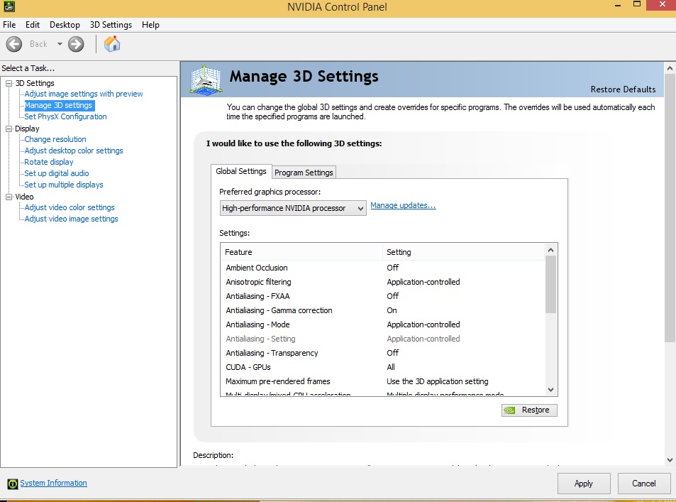Switch to the Global Settings tab
This screenshot has width=676, height=502.
(241, 171)
